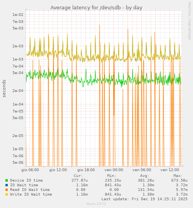Click the 'ven 06:00' x-axis label
Screen dimensions: 193x208
tap(142, 170)
